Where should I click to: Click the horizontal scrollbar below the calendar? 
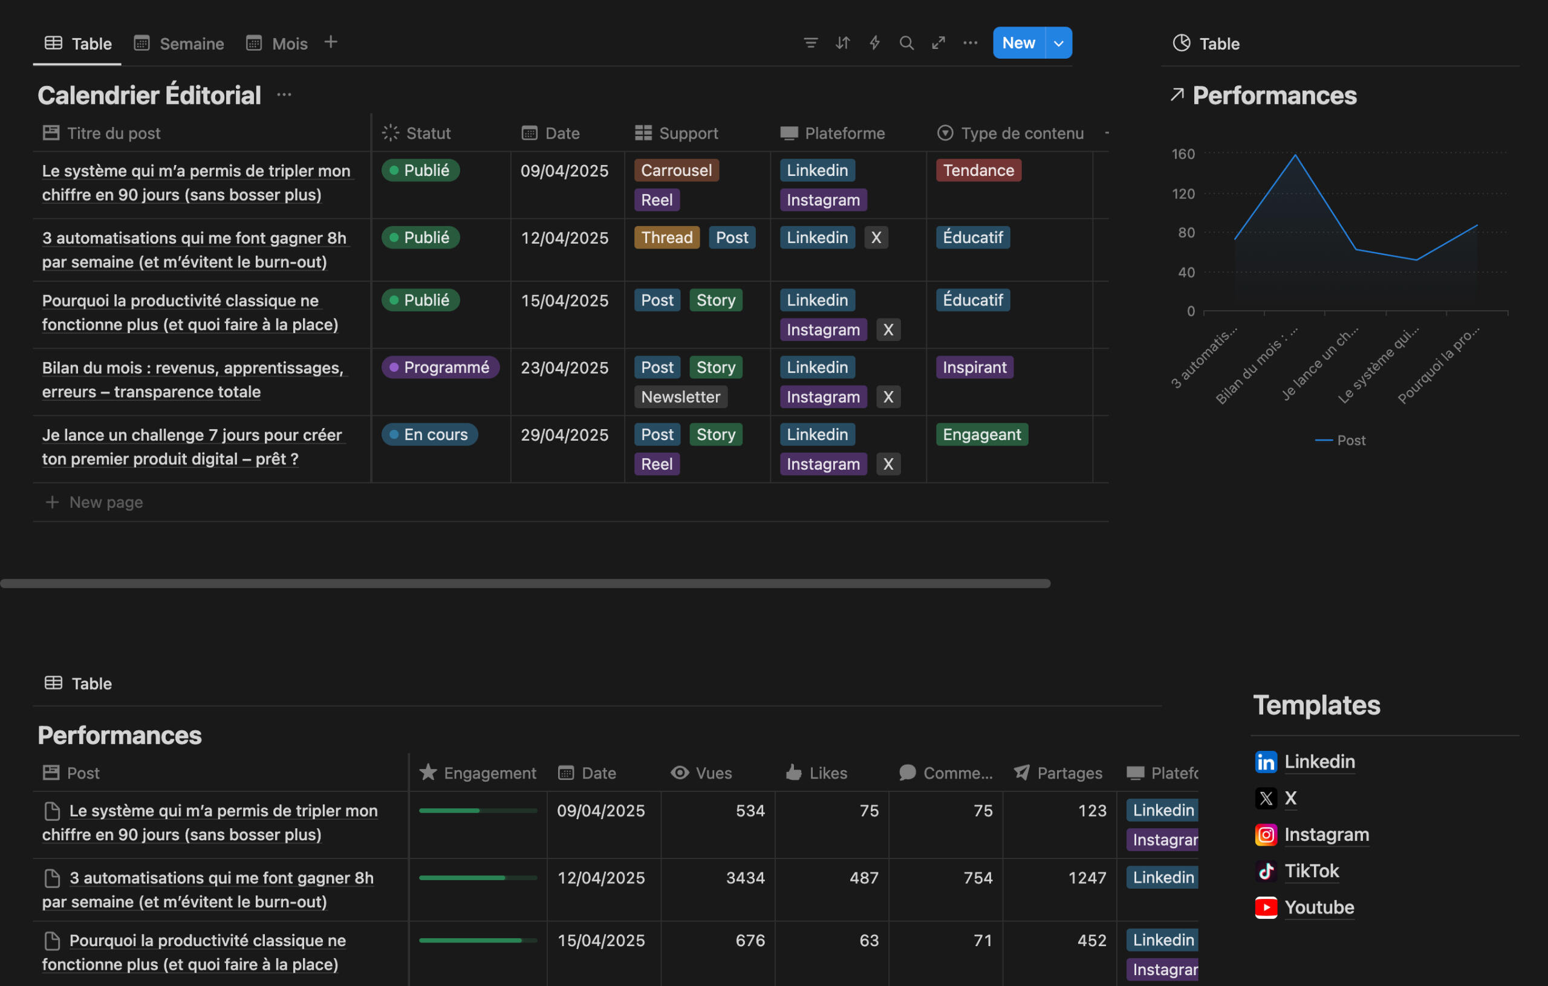pos(525,583)
